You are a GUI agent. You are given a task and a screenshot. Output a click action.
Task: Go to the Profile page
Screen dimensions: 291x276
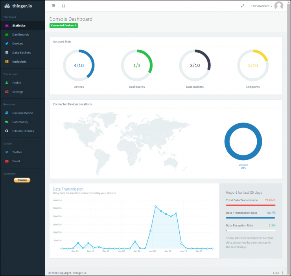point(17,83)
